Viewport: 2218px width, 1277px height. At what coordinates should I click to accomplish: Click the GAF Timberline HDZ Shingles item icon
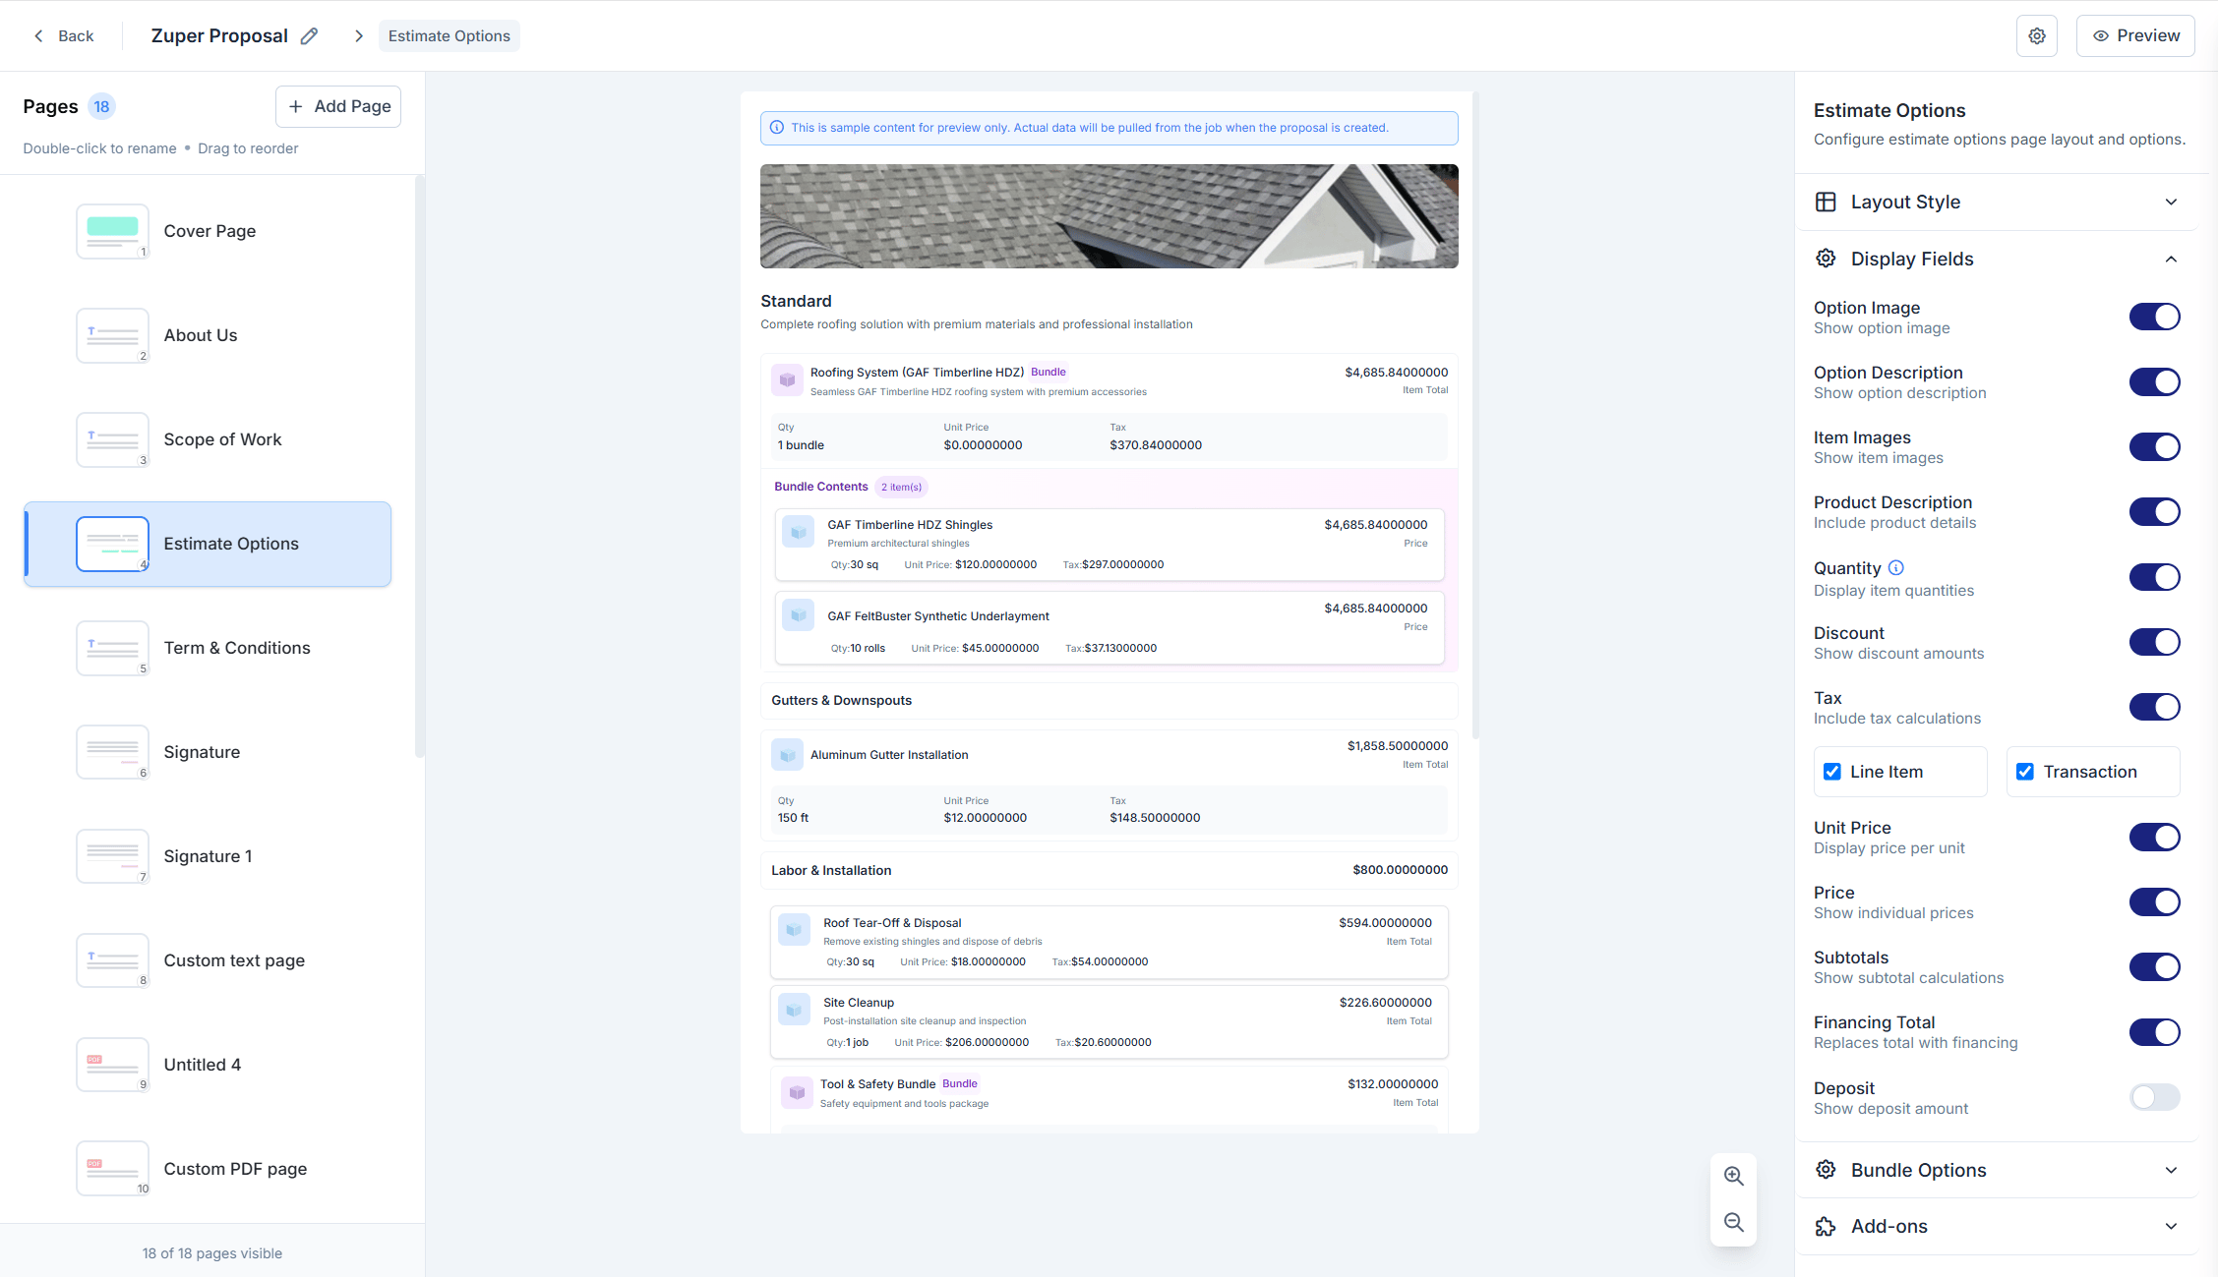click(x=798, y=532)
